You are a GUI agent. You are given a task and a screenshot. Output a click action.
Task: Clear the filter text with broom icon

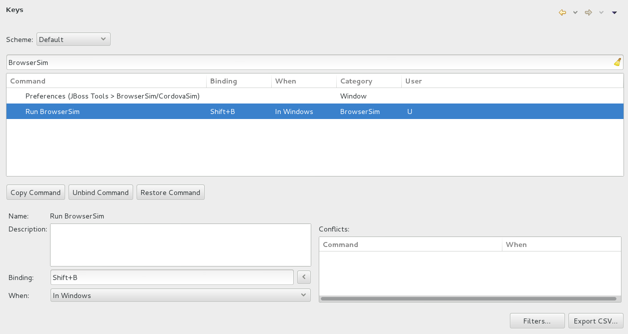(x=617, y=62)
